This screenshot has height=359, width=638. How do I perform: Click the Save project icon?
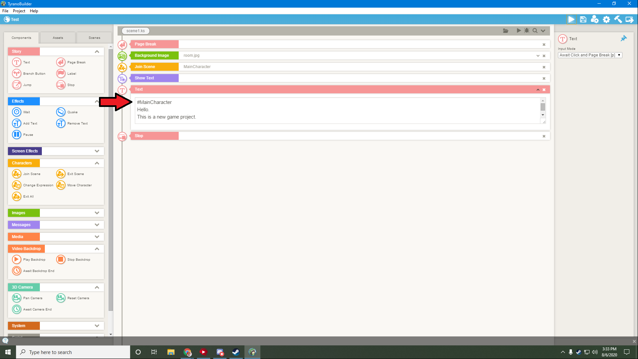coord(583,20)
